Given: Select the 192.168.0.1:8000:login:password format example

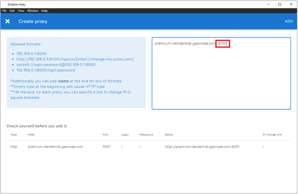Looking at the screenshot, I should [46, 70].
